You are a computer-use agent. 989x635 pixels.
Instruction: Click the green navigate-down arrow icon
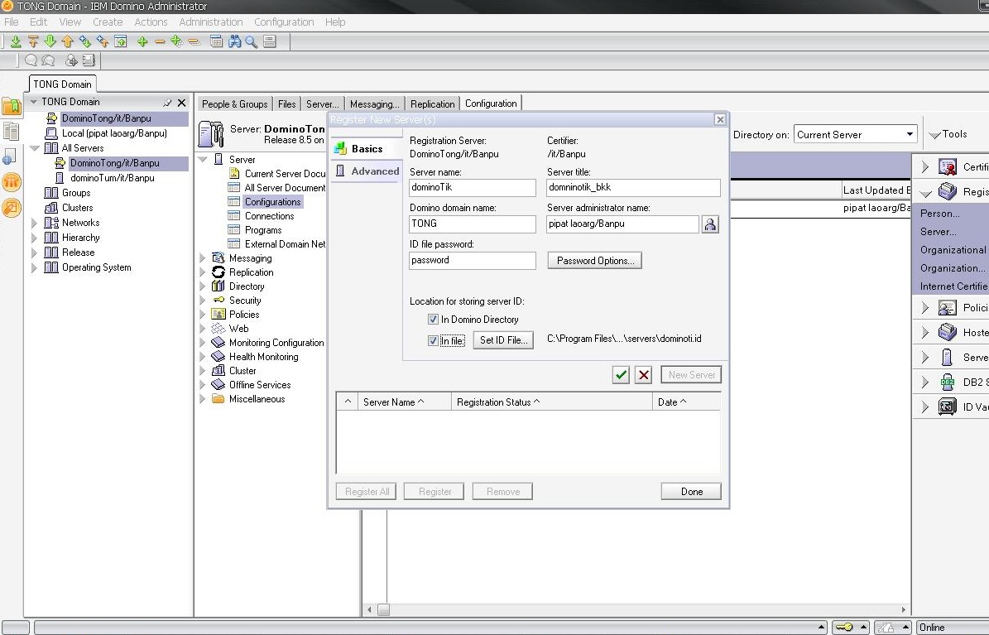pyautogui.click(x=50, y=41)
